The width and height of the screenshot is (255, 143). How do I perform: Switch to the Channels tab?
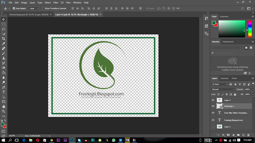click(224, 78)
